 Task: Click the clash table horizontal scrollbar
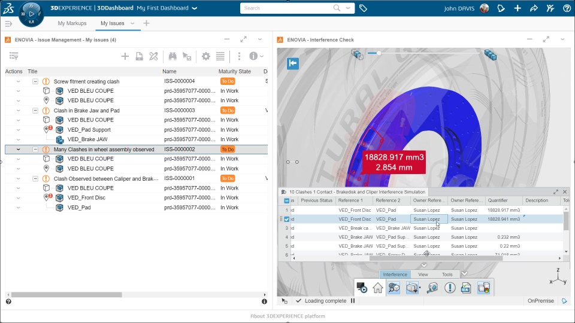coord(435,258)
